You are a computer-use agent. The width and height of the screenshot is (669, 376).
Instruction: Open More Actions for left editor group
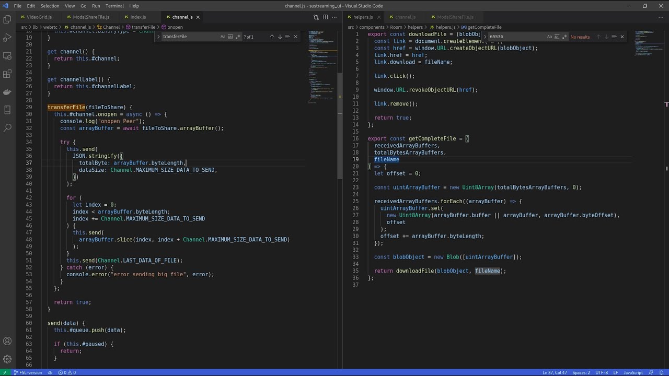click(334, 17)
